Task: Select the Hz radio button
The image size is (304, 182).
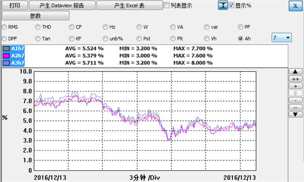Action: coord(105,27)
